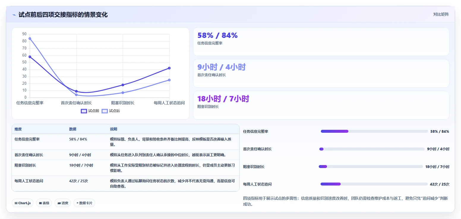
Task: Click the 9小时 / 4小时 card value
Action: [x=222, y=67]
